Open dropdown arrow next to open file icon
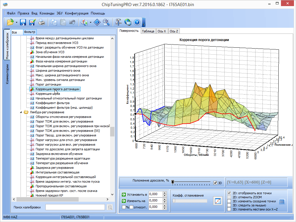Viewport: 296px width, 222px height. pyautogui.click(x=17, y=22)
